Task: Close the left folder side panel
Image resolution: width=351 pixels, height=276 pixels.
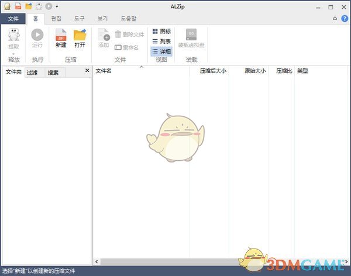Action: tap(87, 71)
